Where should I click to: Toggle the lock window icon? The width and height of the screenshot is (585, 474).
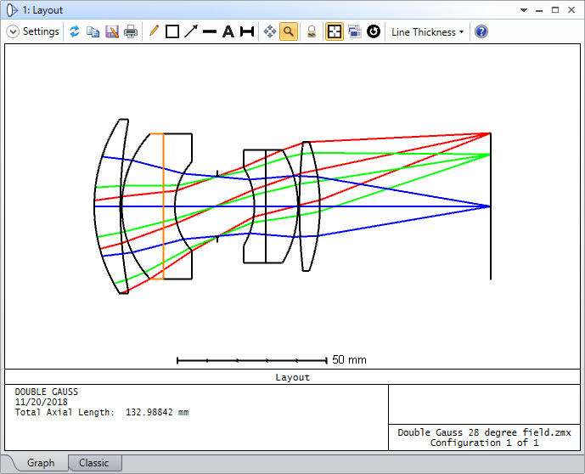(x=312, y=31)
